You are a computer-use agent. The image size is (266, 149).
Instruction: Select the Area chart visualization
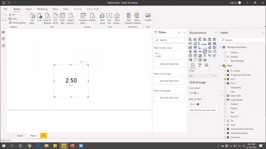(195, 43)
